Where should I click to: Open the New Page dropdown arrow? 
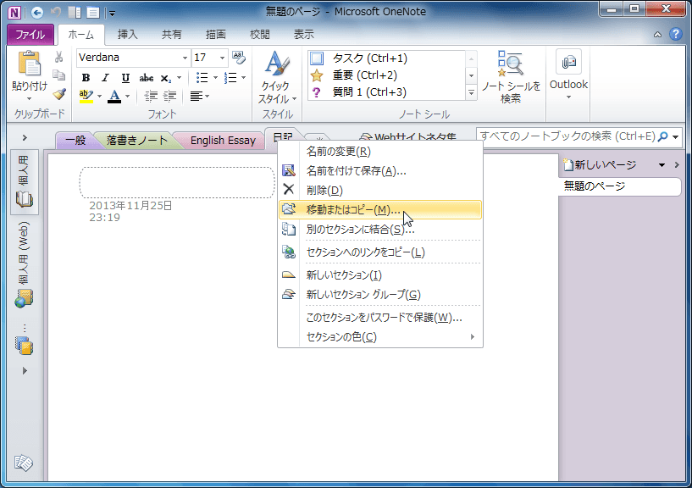662,165
